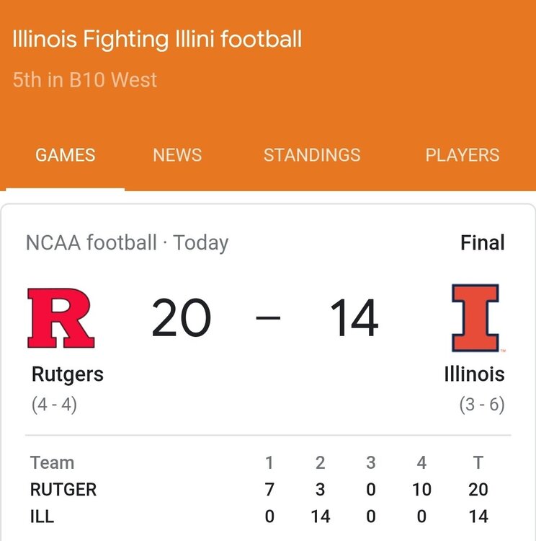Click the Illinois orange I logo
The height and width of the screenshot is (541, 536).
point(475,318)
